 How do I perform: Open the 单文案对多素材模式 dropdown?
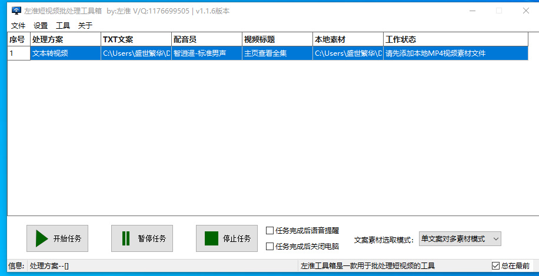pos(460,238)
